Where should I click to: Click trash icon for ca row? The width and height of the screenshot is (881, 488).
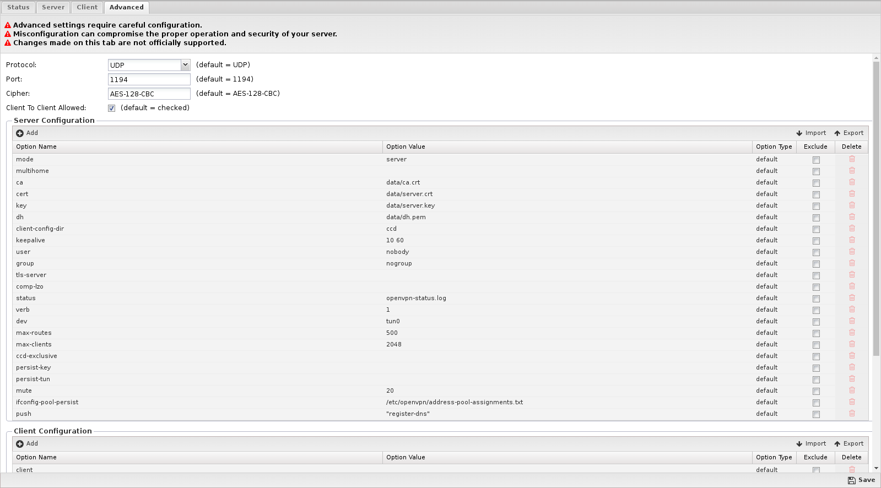click(852, 182)
